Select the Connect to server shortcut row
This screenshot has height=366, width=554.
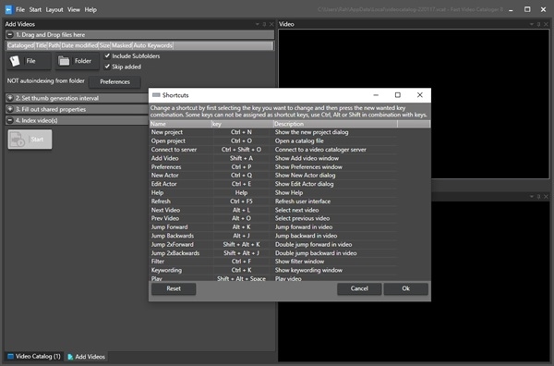click(x=273, y=150)
